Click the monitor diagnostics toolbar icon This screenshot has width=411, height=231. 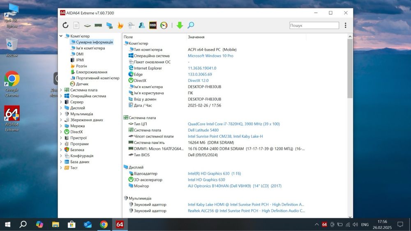pyautogui.click(x=109, y=25)
